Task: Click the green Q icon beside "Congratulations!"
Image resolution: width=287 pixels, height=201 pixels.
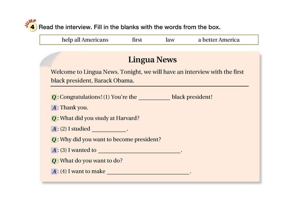Action: (x=54, y=97)
